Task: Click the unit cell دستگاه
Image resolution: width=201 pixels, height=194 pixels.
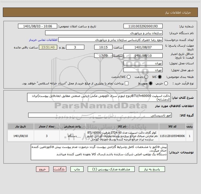Action: pos(72,136)
